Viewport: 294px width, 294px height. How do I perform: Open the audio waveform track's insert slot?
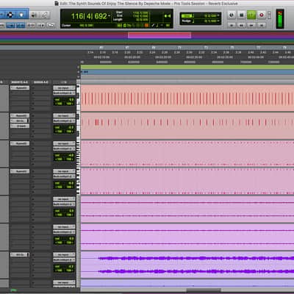20,254
